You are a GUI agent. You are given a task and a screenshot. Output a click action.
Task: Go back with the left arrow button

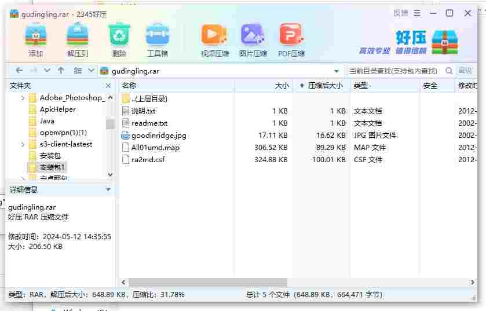pyautogui.click(x=19, y=71)
